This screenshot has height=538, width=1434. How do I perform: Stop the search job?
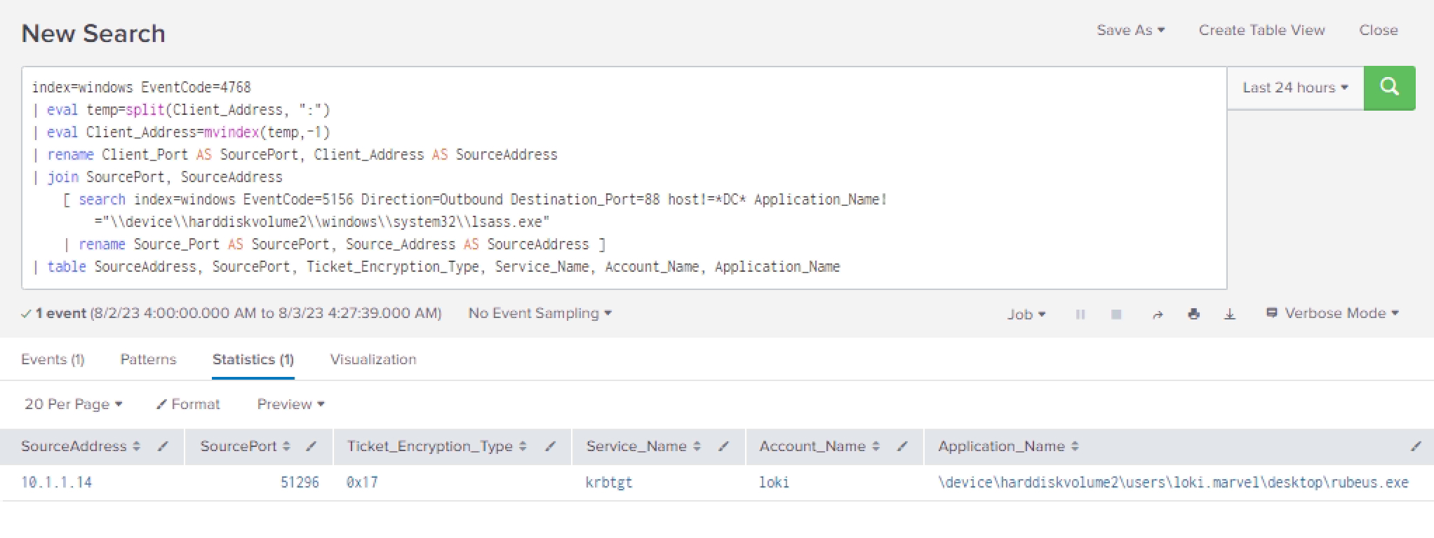pyautogui.click(x=1116, y=315)
